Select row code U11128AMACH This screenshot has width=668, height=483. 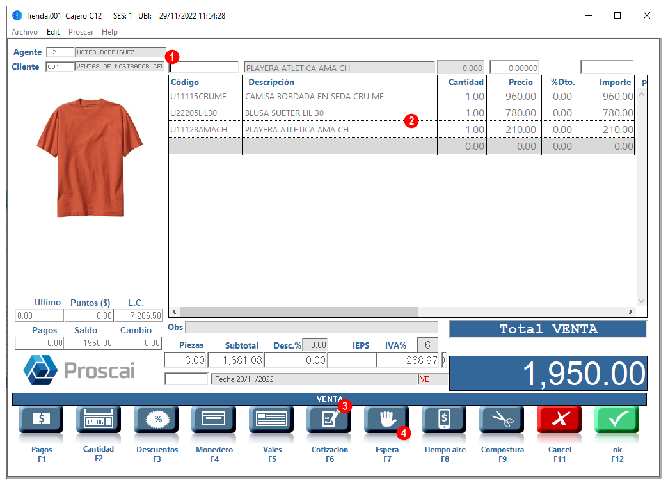pos(199,129)
